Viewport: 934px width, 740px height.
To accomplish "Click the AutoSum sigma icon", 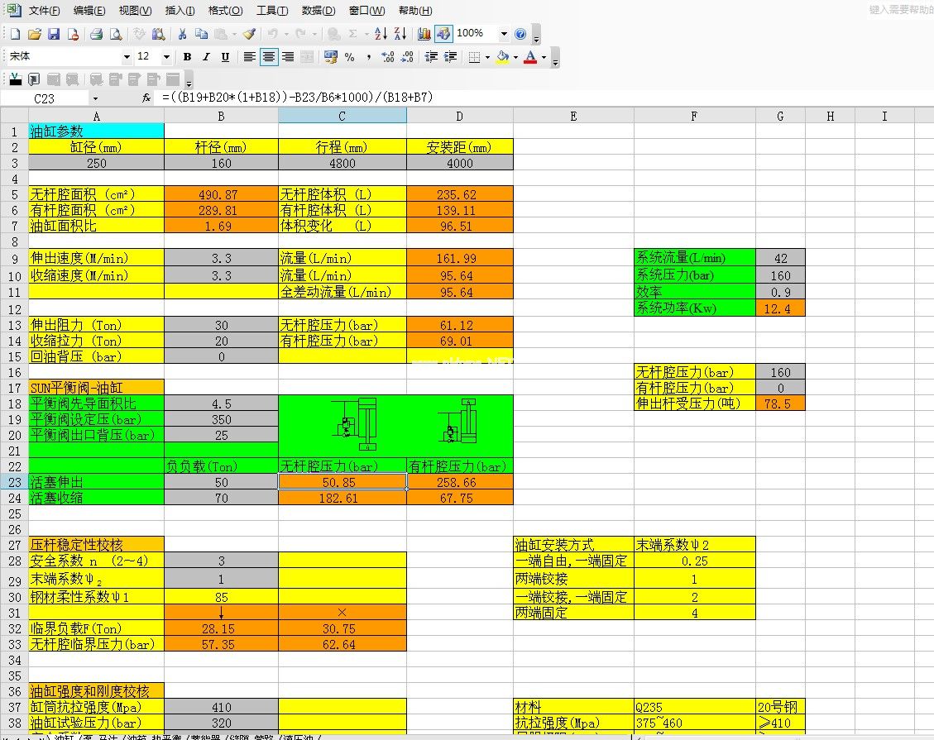I will pos(353,34).
